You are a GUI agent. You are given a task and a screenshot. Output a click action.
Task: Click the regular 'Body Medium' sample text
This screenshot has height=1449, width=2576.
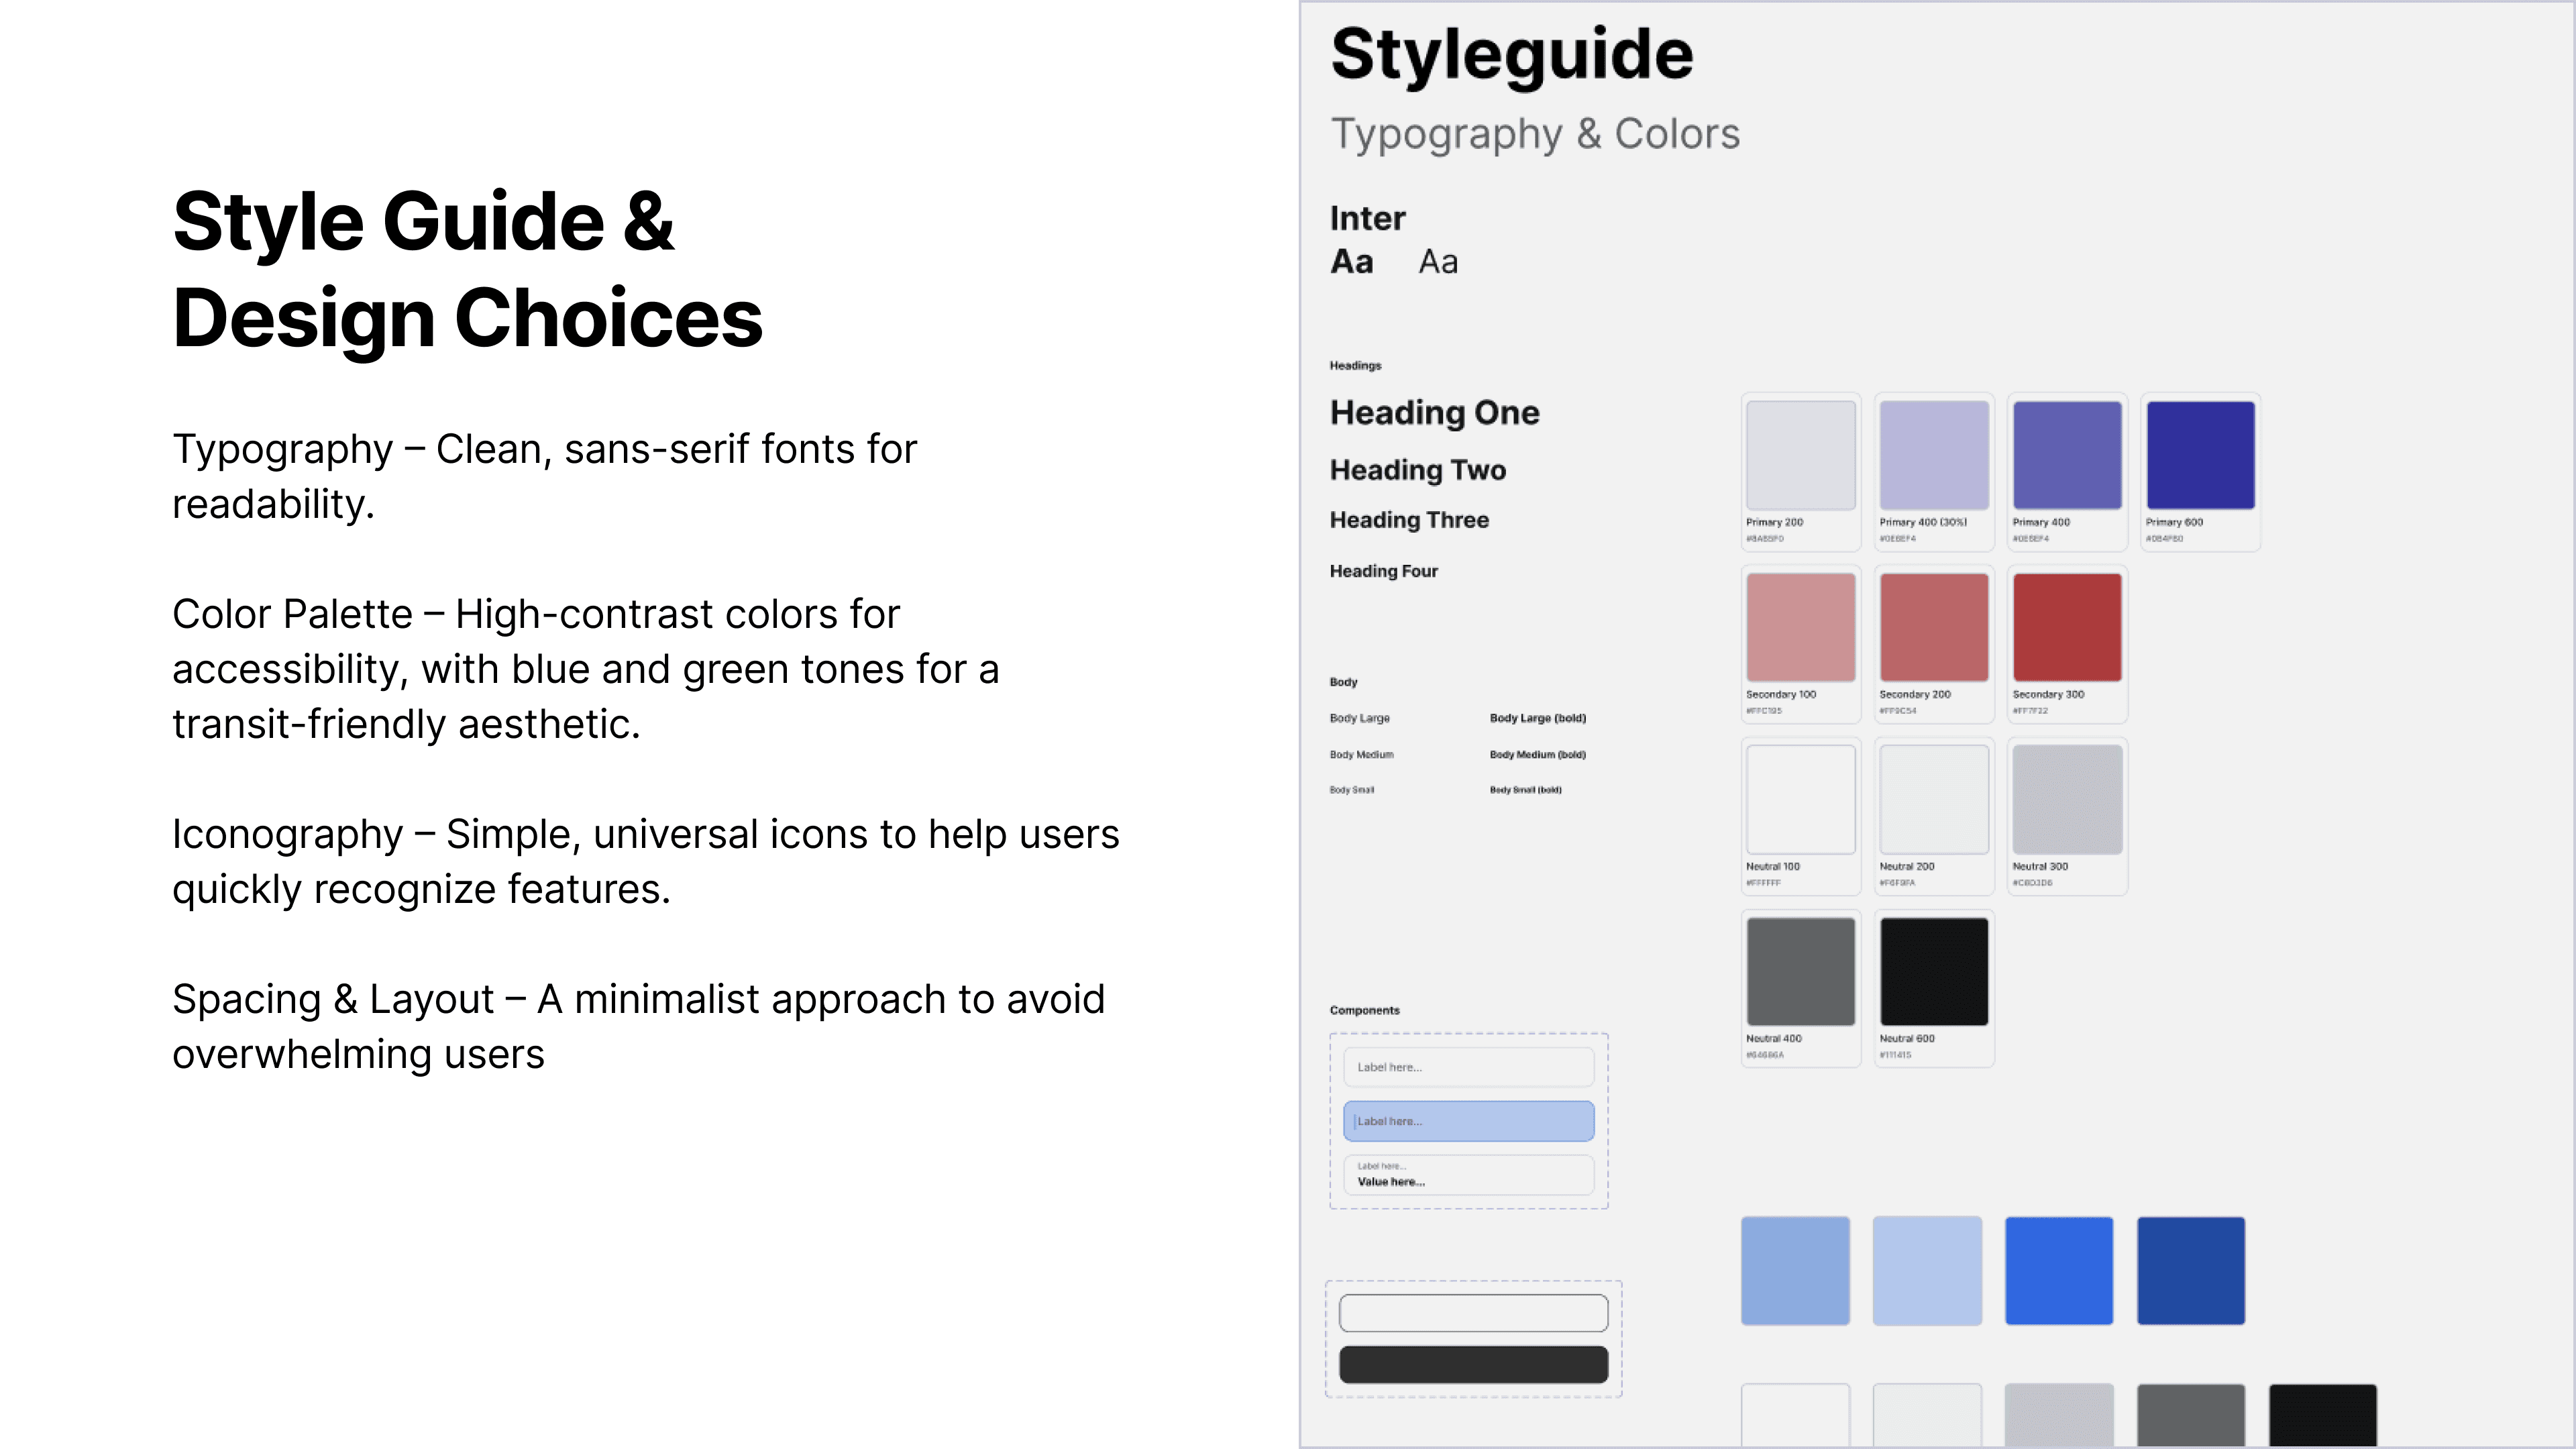(1361, 754)
